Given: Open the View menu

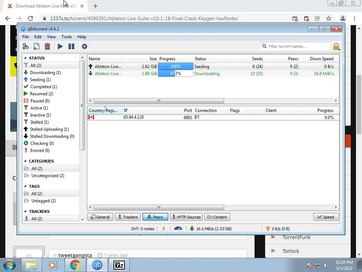Looking at the screenshot, I should click(x=51, y=37).
